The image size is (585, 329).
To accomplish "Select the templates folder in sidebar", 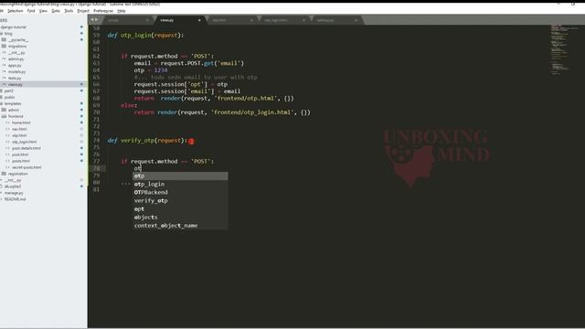I will (13, 103).
